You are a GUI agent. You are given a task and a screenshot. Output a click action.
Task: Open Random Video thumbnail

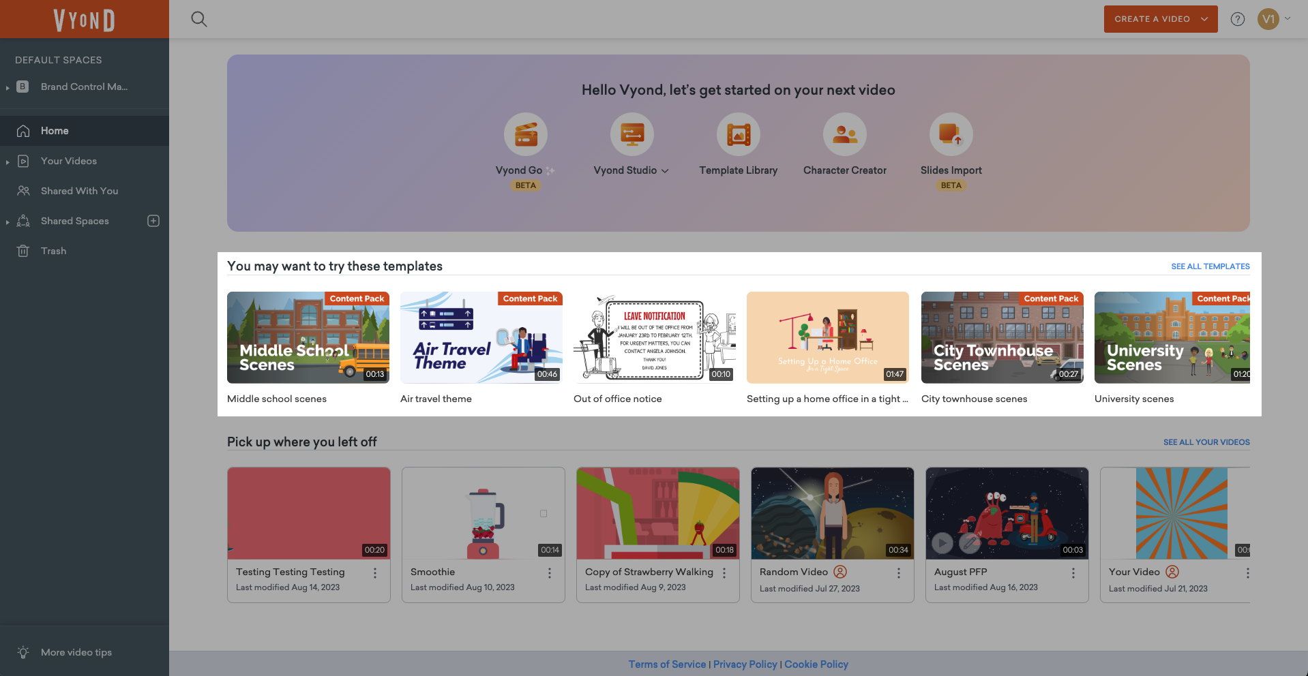833,513
